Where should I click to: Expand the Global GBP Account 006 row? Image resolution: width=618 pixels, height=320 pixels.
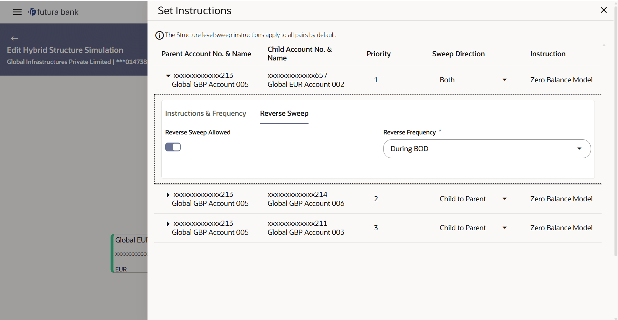pyautogui.click(x=168, y=195)
